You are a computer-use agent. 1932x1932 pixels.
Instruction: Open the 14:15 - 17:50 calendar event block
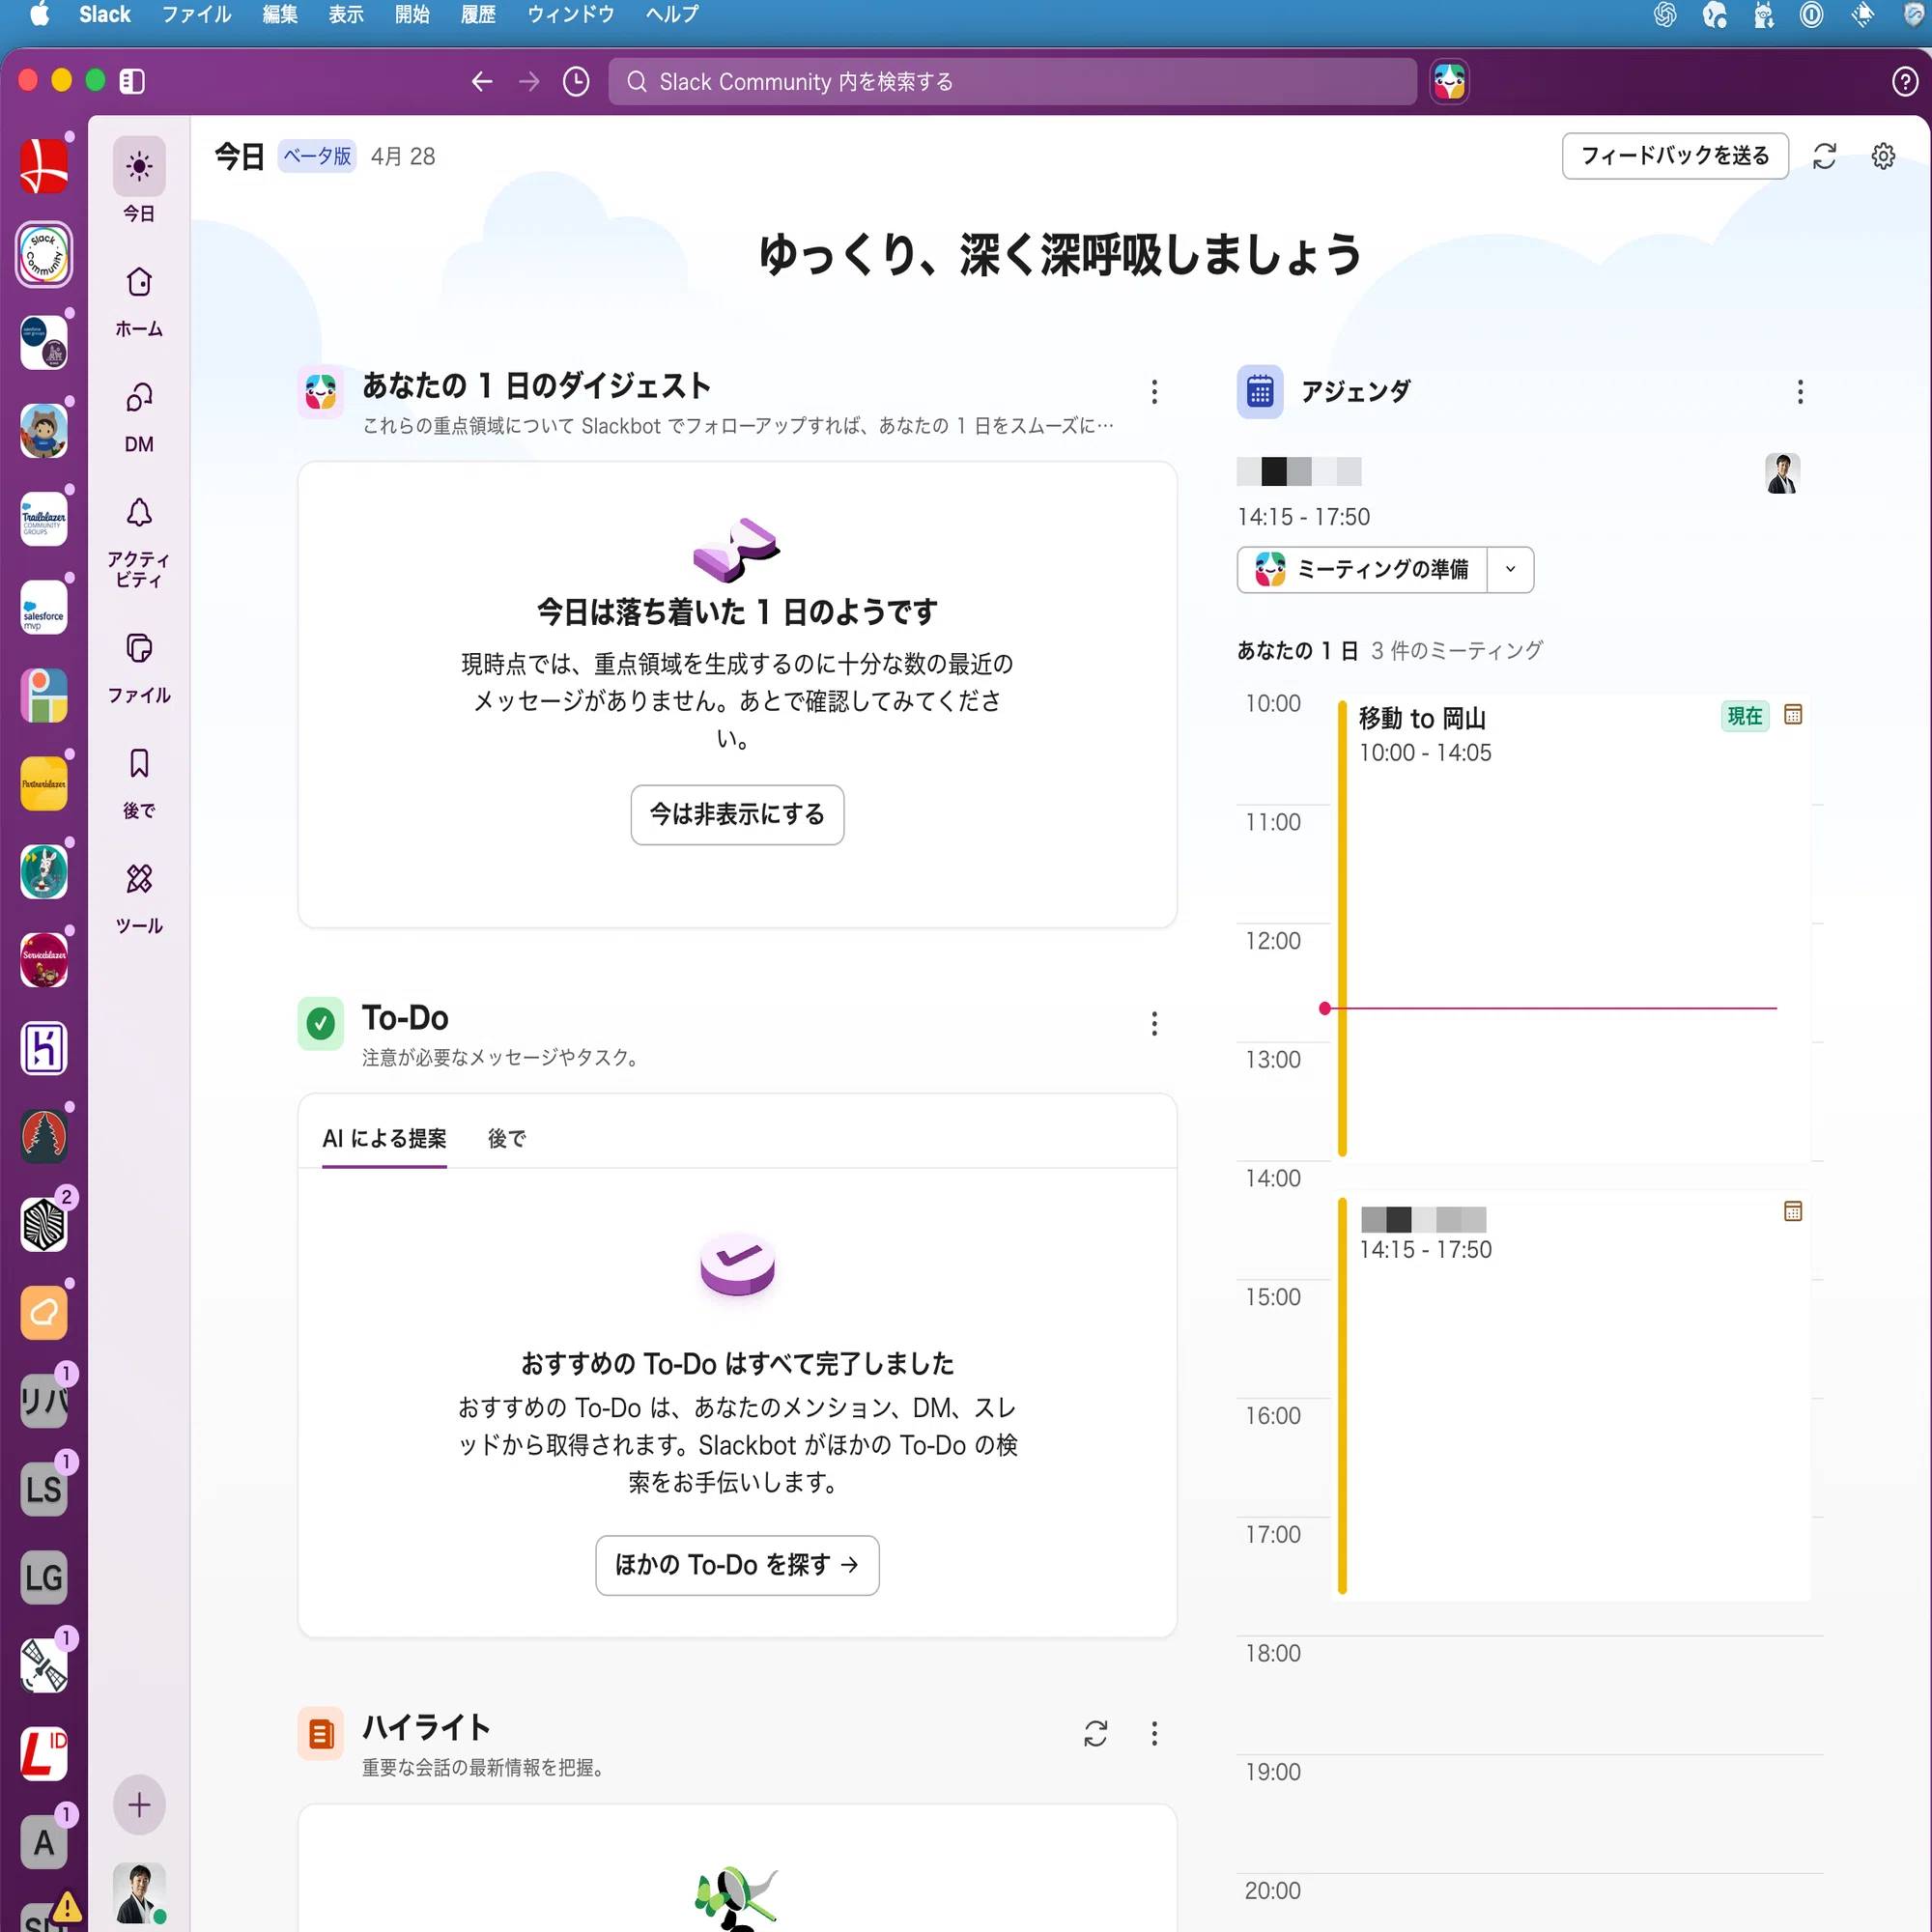(x=1571, y=1396)
